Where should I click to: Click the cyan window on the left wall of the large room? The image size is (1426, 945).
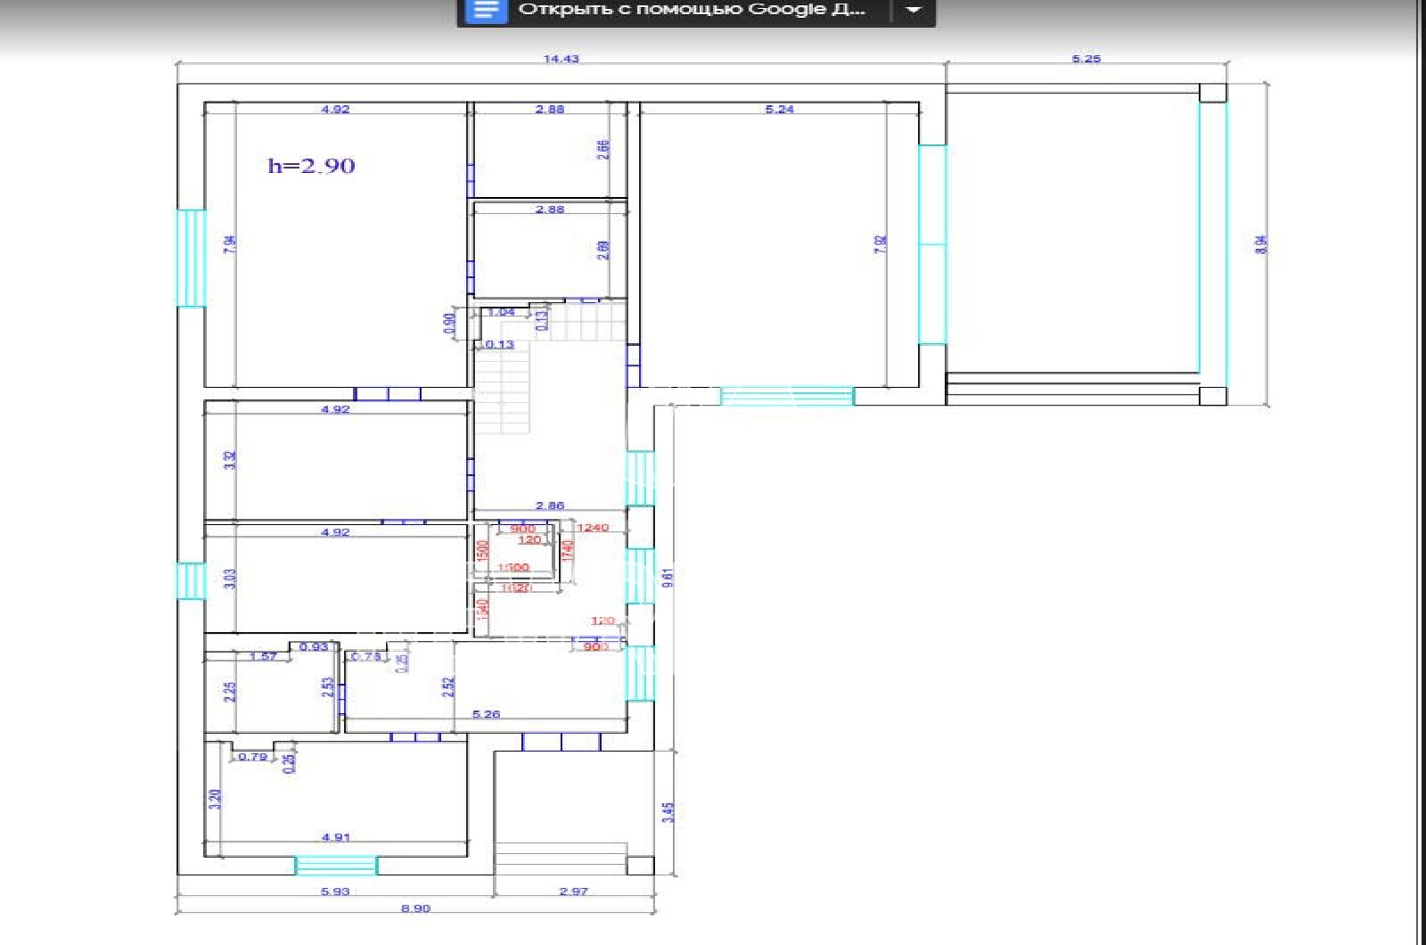tap(191, 259)
